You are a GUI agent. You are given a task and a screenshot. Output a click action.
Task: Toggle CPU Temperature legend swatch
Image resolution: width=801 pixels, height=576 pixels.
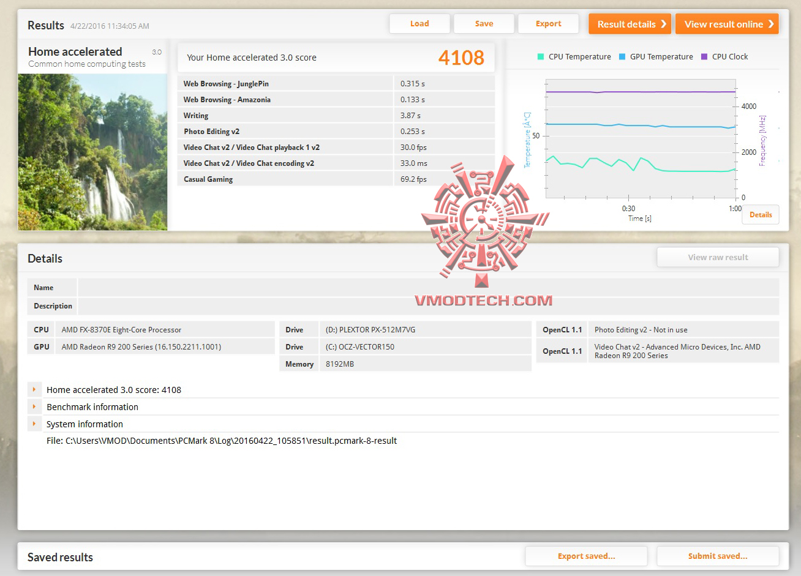click(541, 57)
